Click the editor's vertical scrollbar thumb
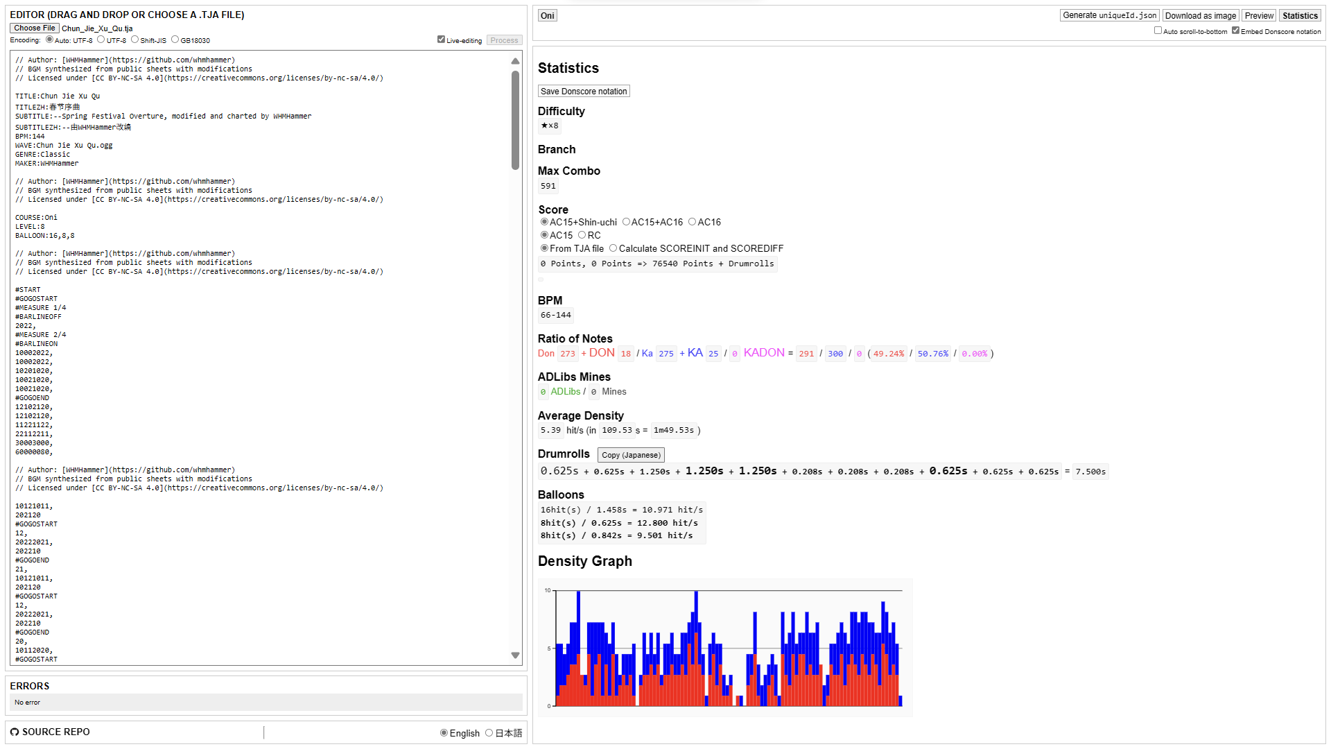This screenshot has height=749, width=1331. point(515,119)
